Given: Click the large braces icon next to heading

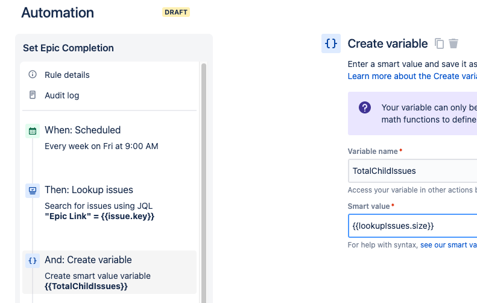Looking at the screenshot, I should point(331,43).
